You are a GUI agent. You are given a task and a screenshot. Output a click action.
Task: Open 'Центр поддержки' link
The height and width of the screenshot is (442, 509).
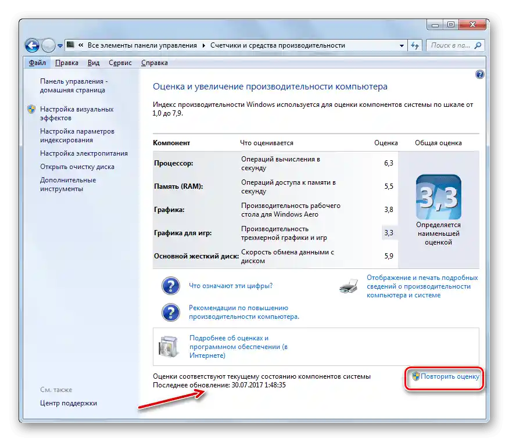point(69,403)
